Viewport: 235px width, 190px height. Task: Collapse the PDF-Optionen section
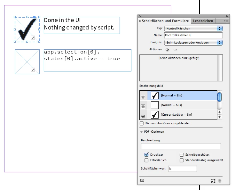pyautogui.click(x=141, y=132)
